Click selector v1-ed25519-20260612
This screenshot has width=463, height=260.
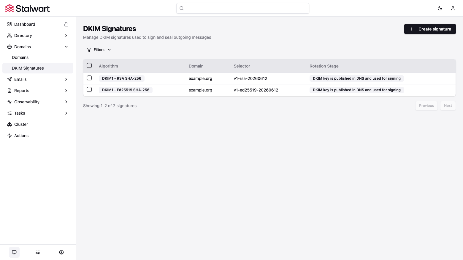pyautogui.click(x=256, y=90)
